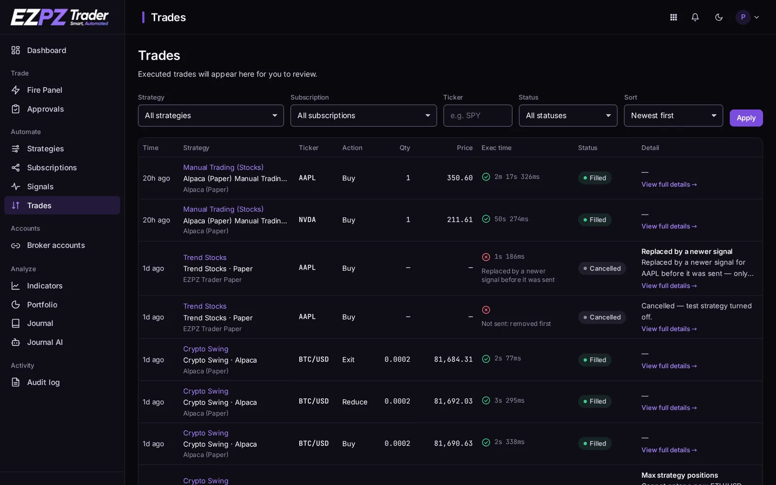
Task: Select Trades in sidebar
Action: tap(62, 206)
